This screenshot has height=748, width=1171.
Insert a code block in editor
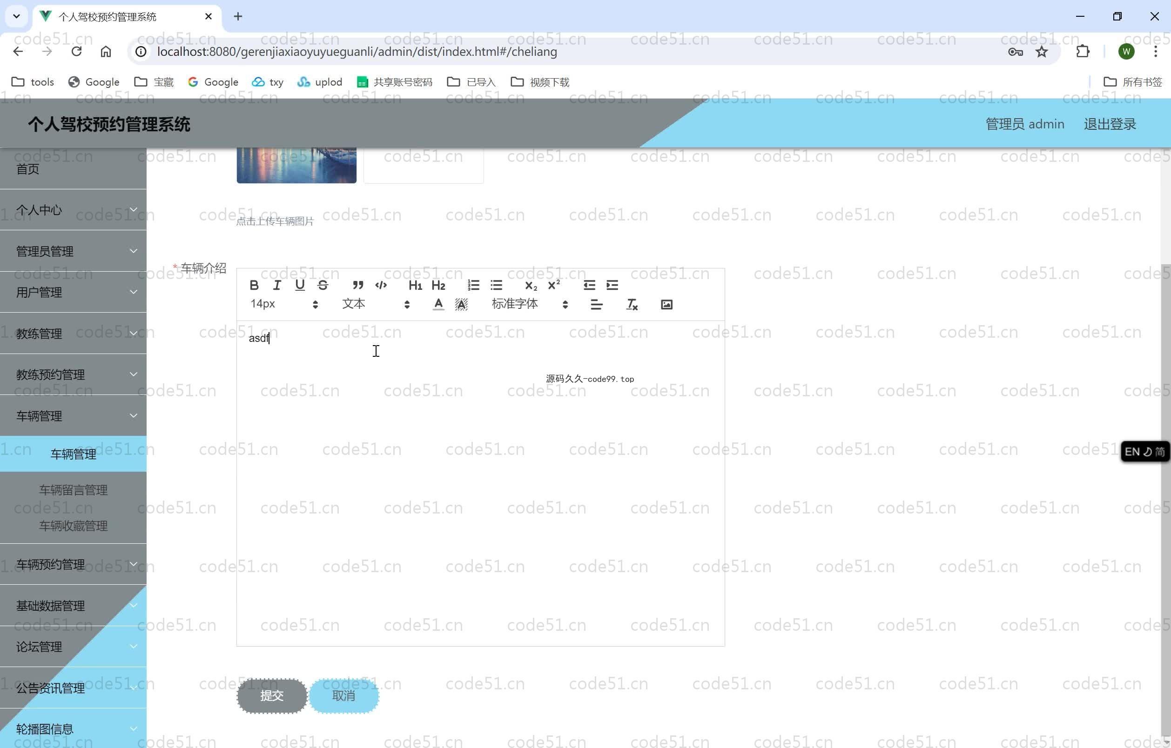[381, 285]
